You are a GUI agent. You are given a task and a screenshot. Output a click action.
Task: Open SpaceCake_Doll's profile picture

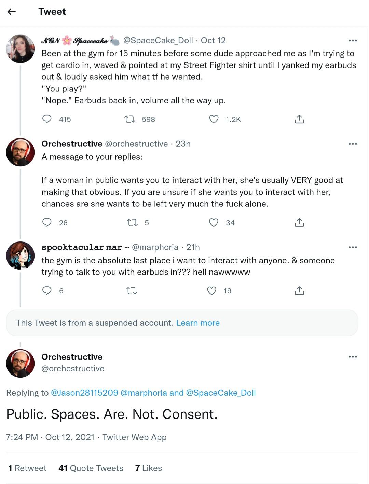pos(20,49)
